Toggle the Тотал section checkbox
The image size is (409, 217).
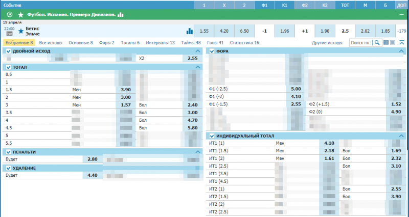tap(8, 67)
